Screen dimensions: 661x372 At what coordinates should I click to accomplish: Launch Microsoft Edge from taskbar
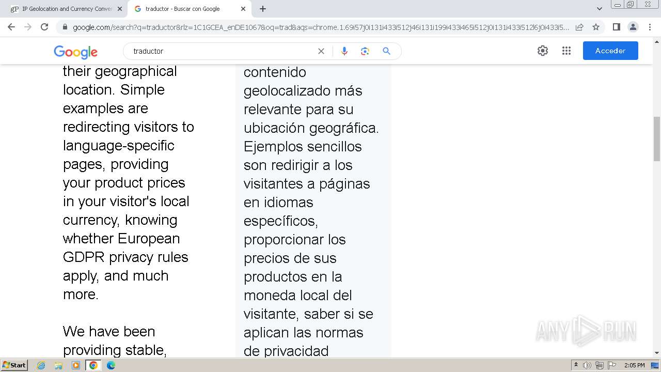[111, 365]
